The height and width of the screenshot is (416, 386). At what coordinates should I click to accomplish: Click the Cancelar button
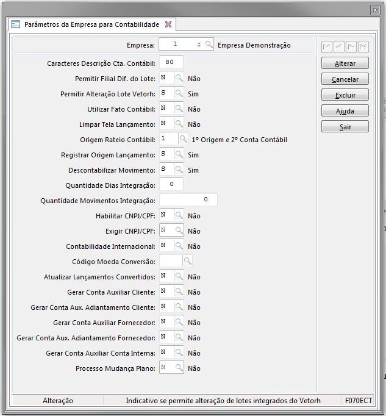345,79
